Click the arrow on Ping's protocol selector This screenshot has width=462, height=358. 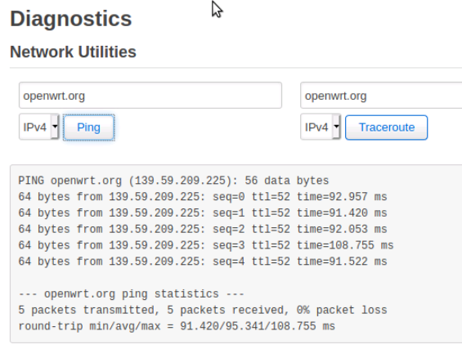55,127
